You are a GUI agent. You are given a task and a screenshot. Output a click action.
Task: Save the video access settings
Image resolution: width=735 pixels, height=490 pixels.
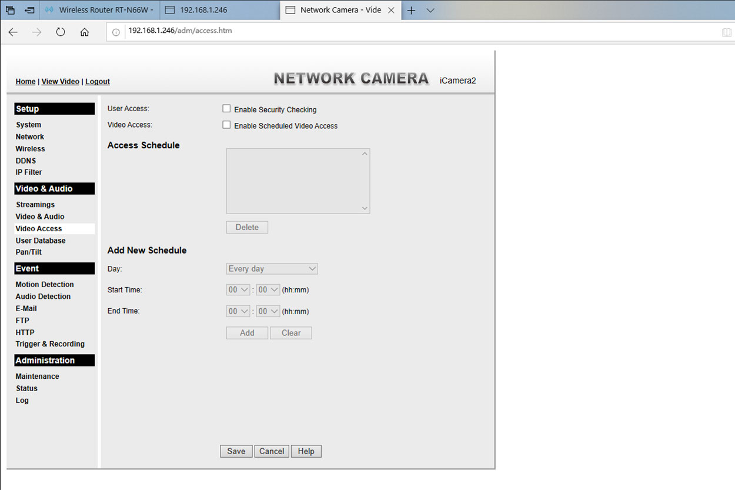236,451
